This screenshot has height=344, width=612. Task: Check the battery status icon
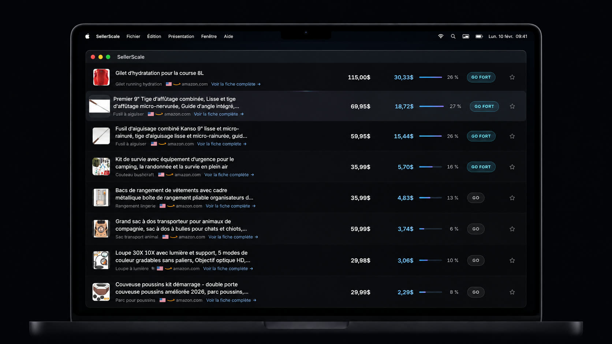(479, 36)
